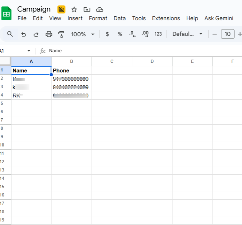Select the paint format roller
The height and width of the screenshot is (225, 242).
pyautogui.click(x=61, y=34)
